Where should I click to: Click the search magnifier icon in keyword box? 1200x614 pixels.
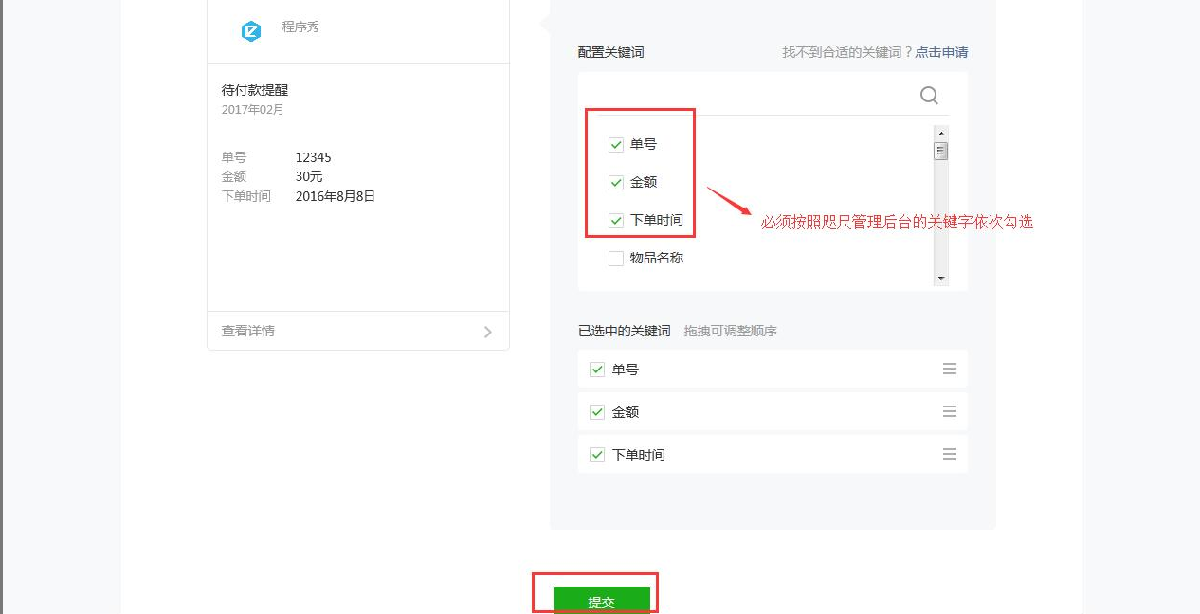click(x=929, y=95)
